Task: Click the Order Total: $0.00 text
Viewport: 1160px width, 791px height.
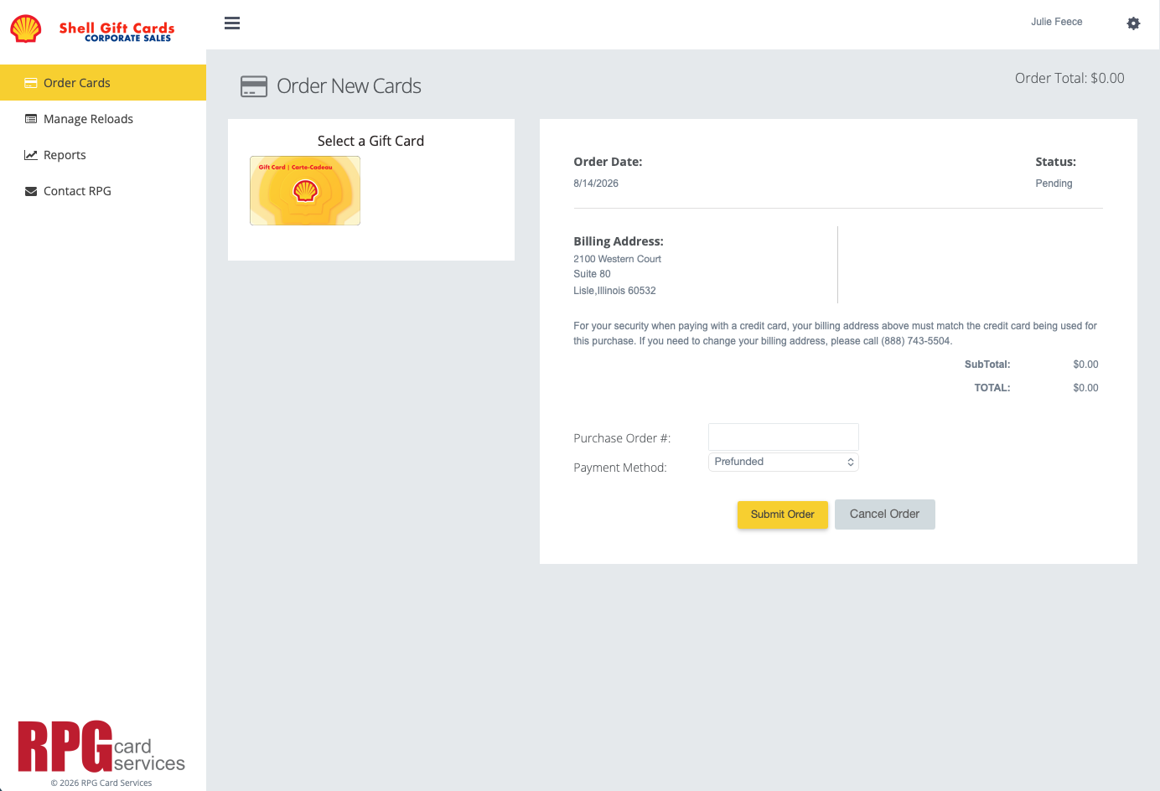Action: (x=1069, y=78)
